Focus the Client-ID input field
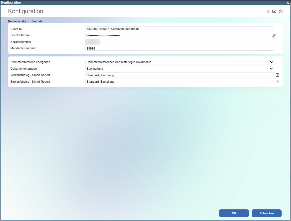Image resolution: width=291 pixels, height=221 pixels. click(x=179, y=29)
